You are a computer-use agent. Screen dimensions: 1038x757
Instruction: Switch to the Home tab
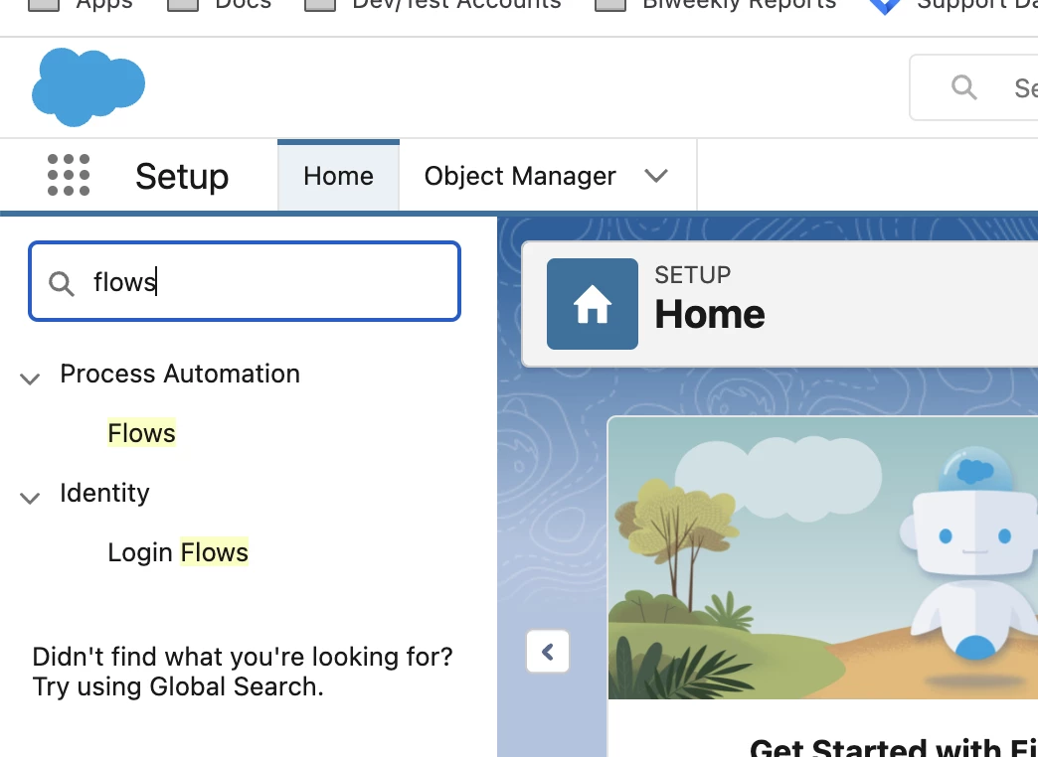click(338, 176)
